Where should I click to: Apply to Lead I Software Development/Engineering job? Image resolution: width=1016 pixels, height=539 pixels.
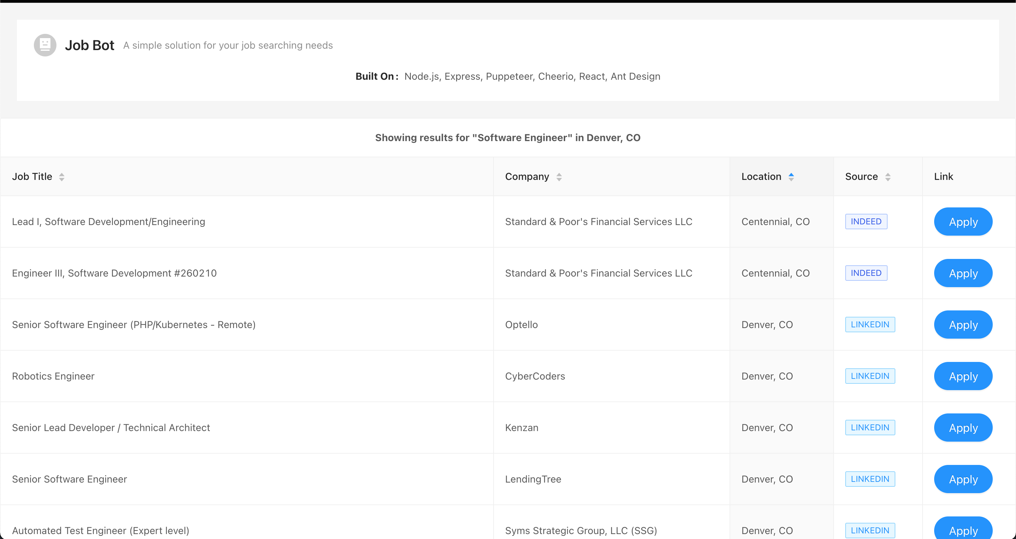tap(963, 222)
